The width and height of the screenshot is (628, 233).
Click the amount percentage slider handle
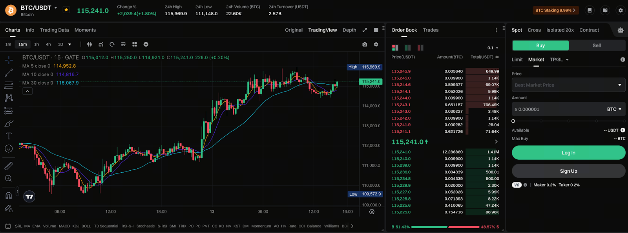pos(513,121)
